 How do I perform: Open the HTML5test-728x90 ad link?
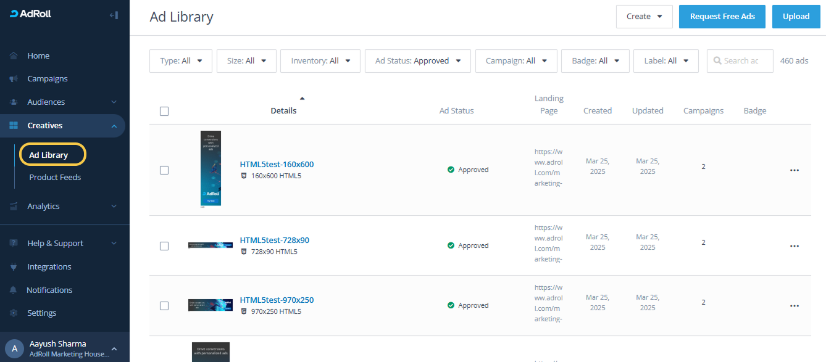coord(274,241)
